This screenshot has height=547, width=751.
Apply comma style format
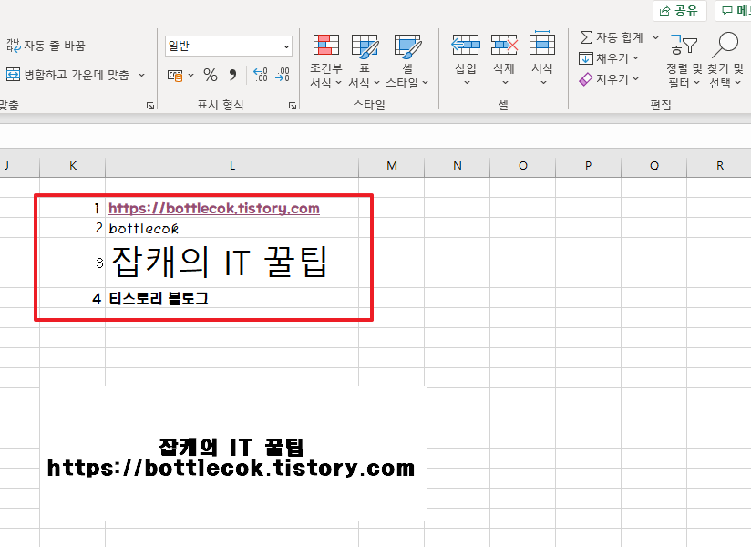pos(232,75)
